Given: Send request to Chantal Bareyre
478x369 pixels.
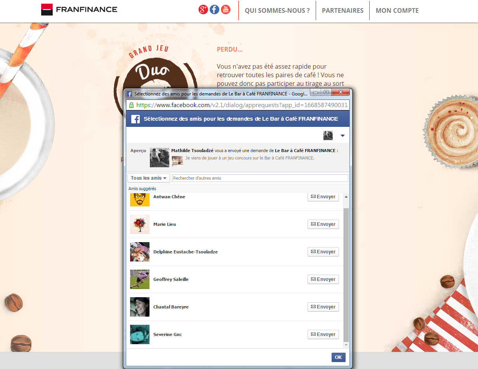Looking at the screenshot, I should pos(323,307).
